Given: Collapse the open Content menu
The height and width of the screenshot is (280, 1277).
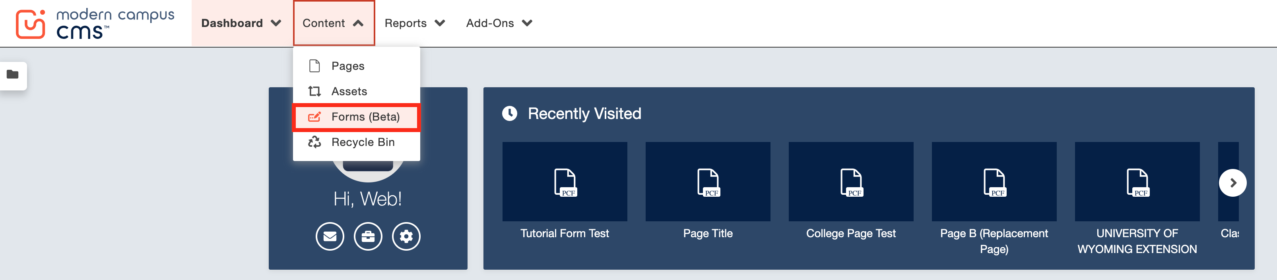Looking at the screenshot, I should pyautogui.click(x=334, y=23).
